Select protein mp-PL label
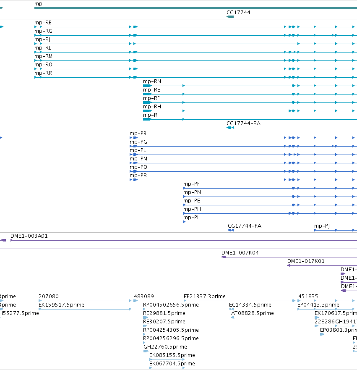This screenshot has width=357, height=370. click(138, 150)
